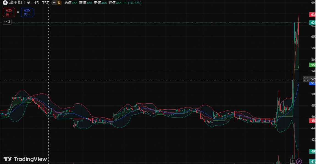Image resolution: width=316 pixels, height=164 pixels.
Task: Select the green 625 last price label
Action: tap(313, 22)
